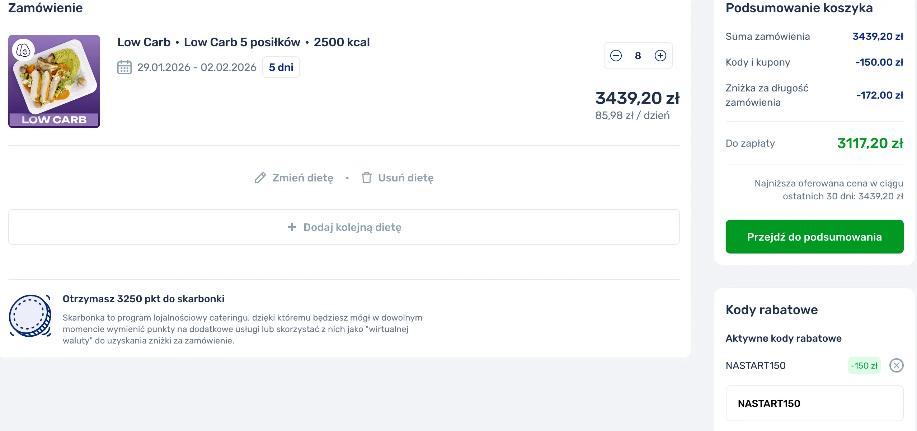Click the Usuń dietę link
Image resolution: width=917 pixels, height=431 pixels.
pyautogui.click(x=405, y=178)
